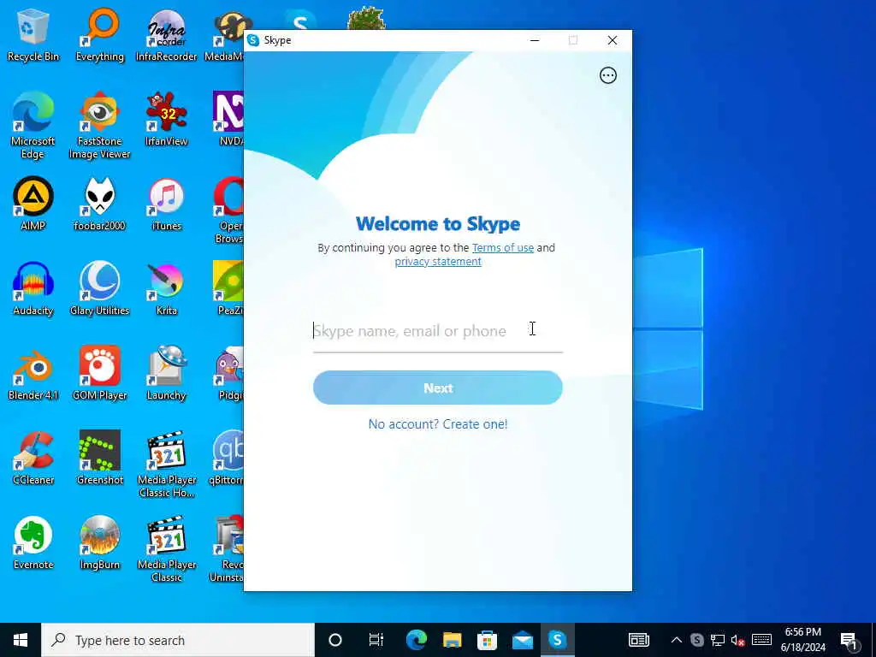Click the Skype taskbar button
The image size is (876, 657).
click(558, 640)
